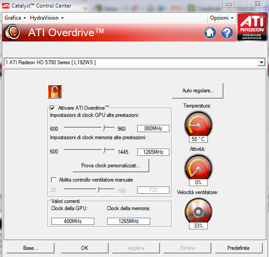Open the Grafica menu
The width and height of the screenshot is (269, 257).
[15, 18]
